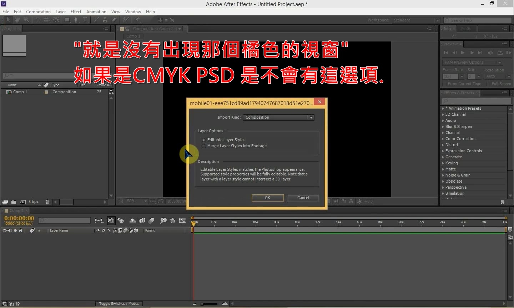Click the current-time indicator in timeline
This screenshot has height=308, width=514.
click(193, 223)
